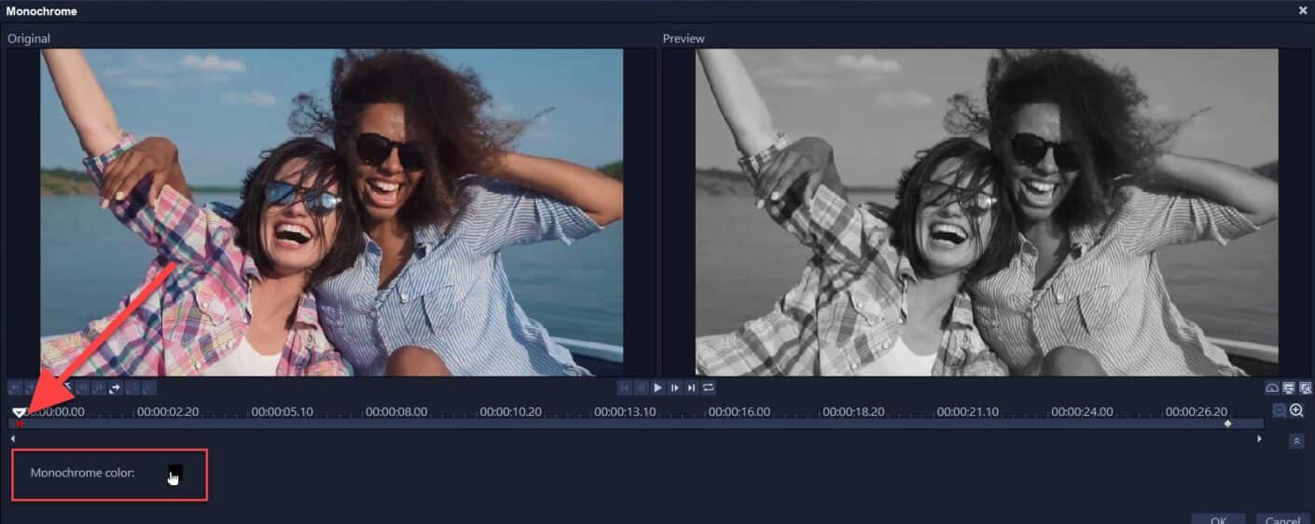
Task: Zoom out on the timeline with the magnifier minus
Action: point(1280,410)
